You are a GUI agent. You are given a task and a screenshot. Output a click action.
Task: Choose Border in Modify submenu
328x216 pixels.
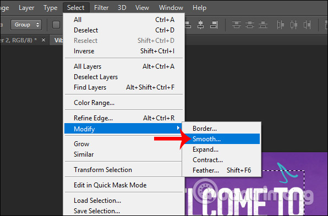(222, 129)
